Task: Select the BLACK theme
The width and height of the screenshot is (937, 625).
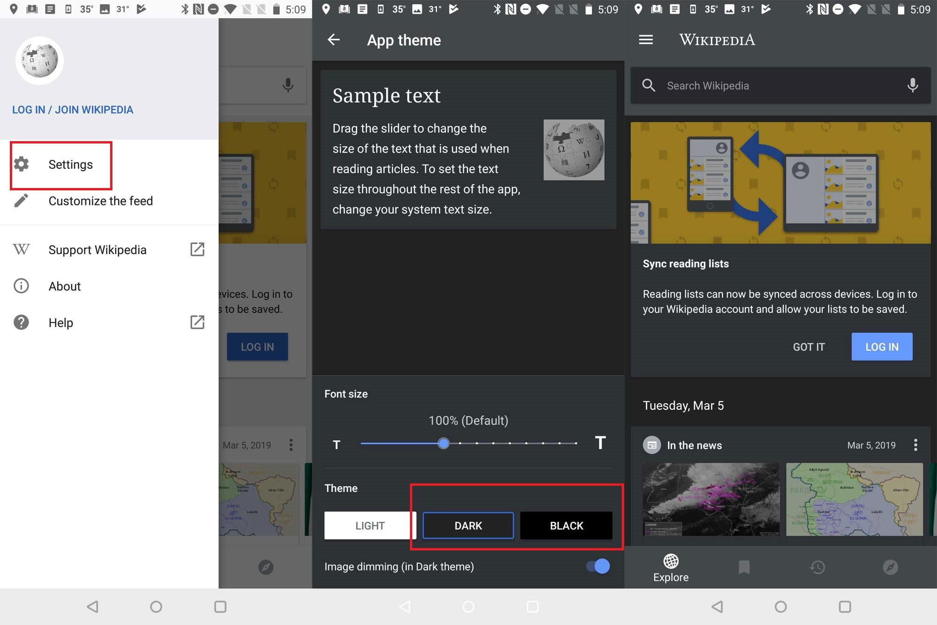Action: click(x=566, y=526)
